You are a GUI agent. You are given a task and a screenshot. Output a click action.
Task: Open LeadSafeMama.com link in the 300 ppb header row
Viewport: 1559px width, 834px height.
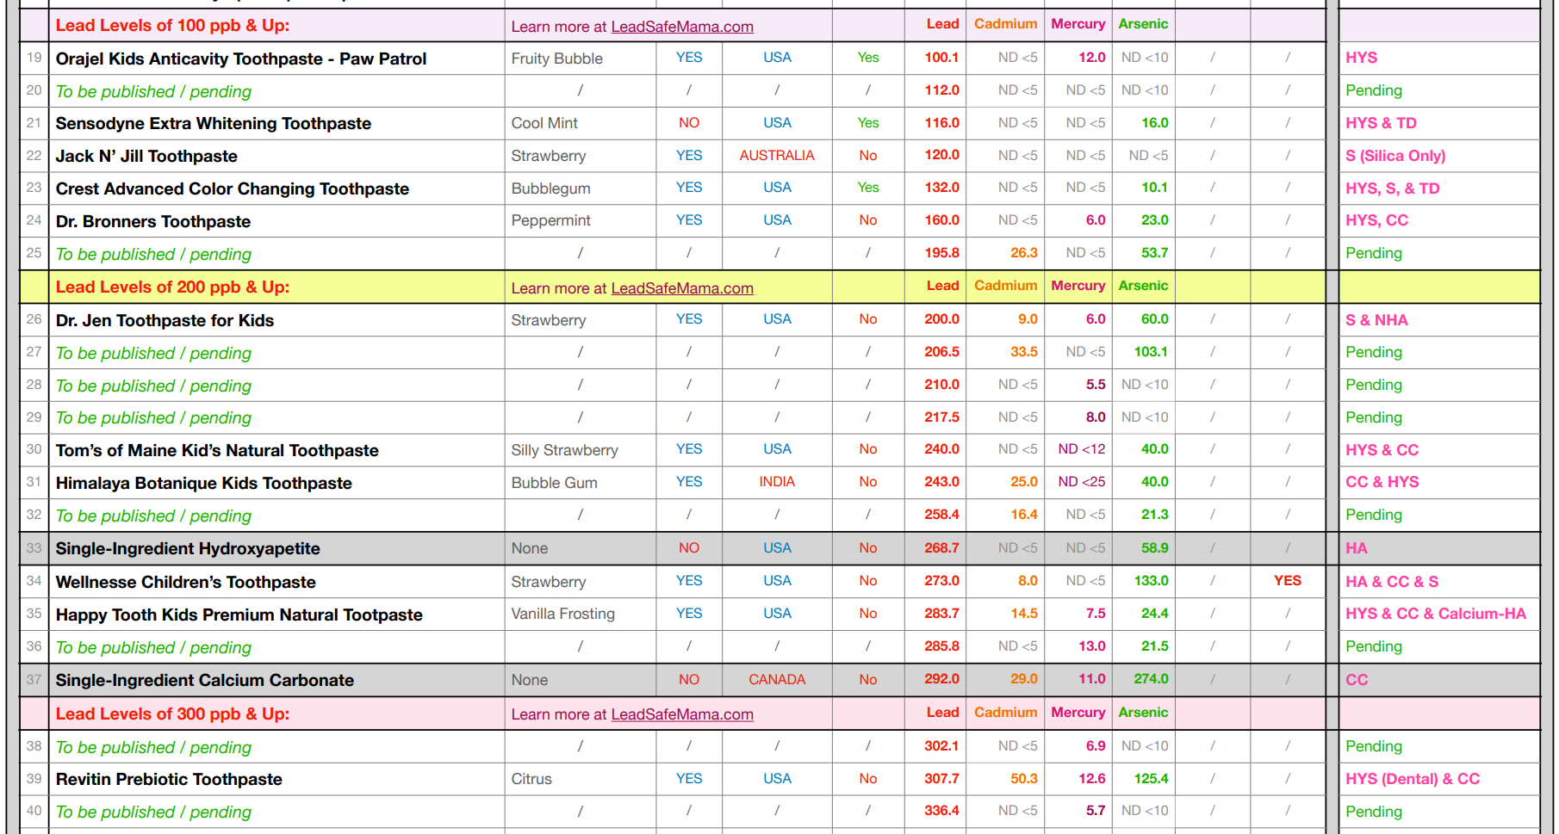tap(682, 714)
